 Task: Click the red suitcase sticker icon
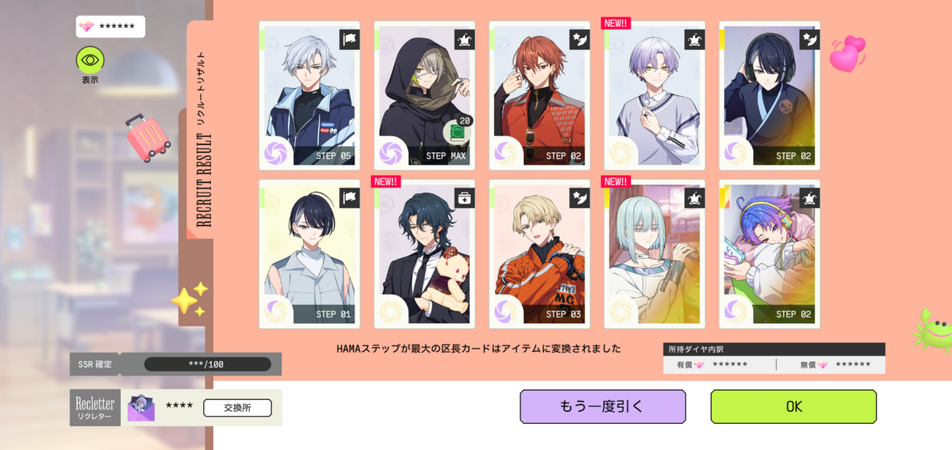(x=148, y=136)
